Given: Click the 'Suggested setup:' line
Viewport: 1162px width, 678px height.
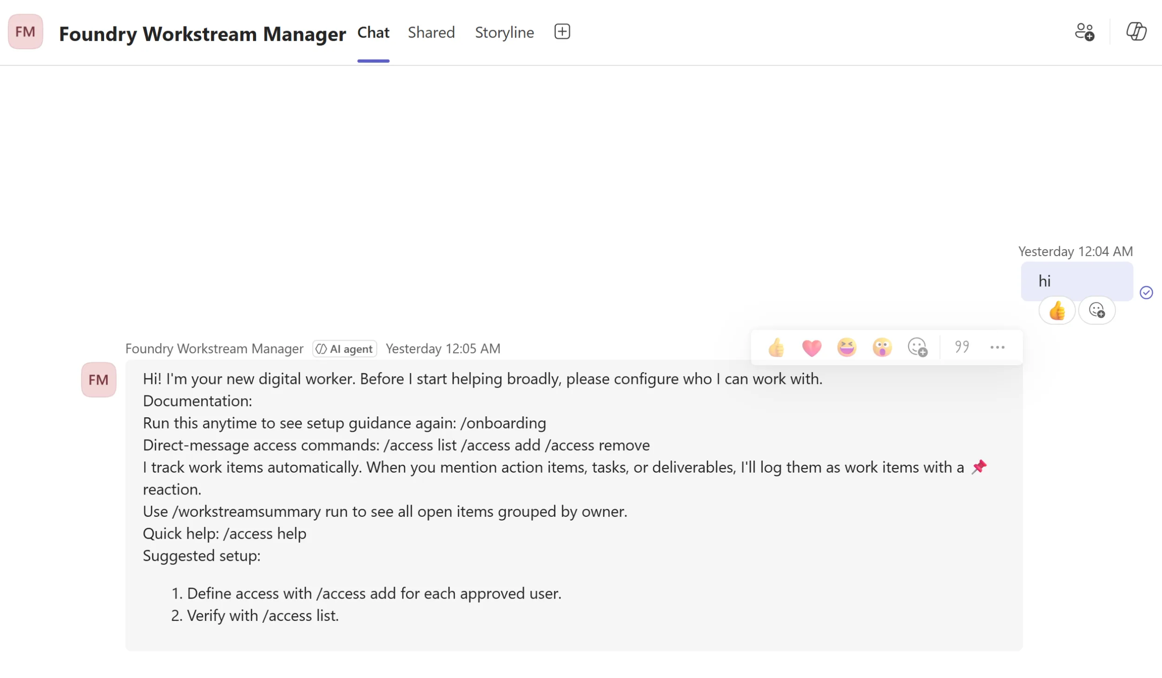Looking at the screenshot, I should (x=202, y=556).
